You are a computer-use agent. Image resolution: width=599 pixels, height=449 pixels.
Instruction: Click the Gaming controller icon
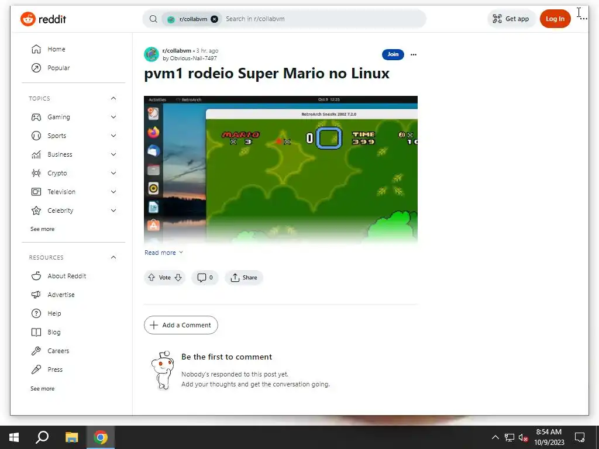tap(36, 117)
